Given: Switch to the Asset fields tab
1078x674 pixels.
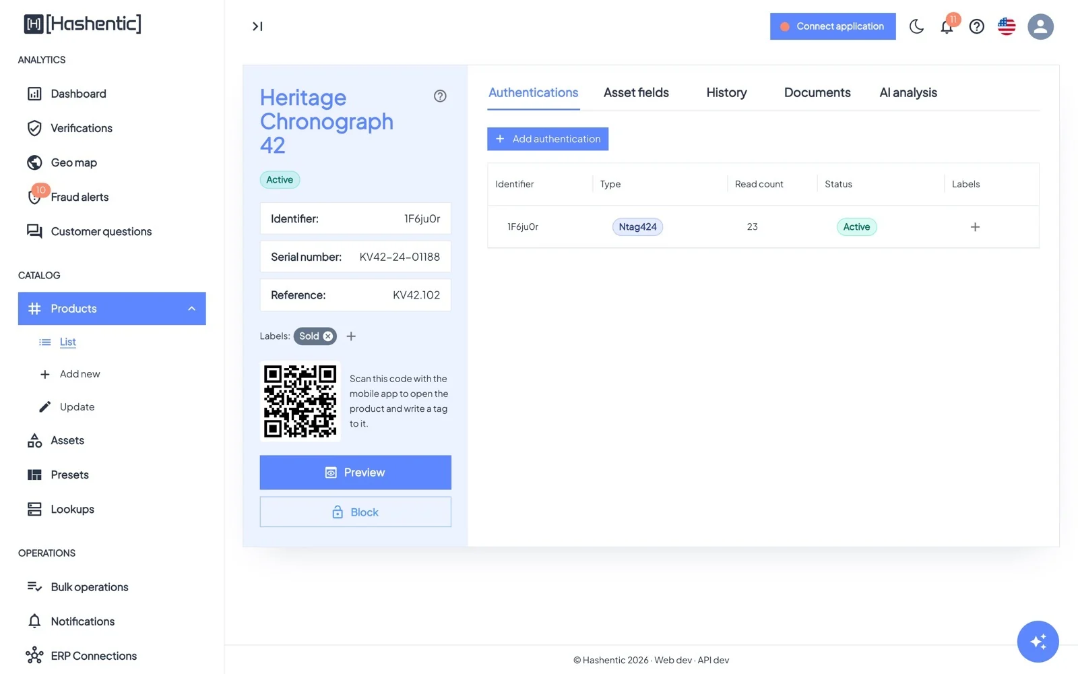Looking at the screenshot, I should [636, 93].
